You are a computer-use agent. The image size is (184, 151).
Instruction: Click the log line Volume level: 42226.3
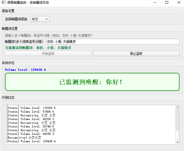pos(30,119)
